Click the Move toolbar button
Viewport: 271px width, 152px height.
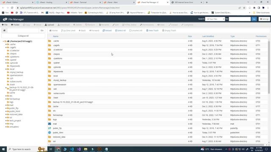point(38,25)
